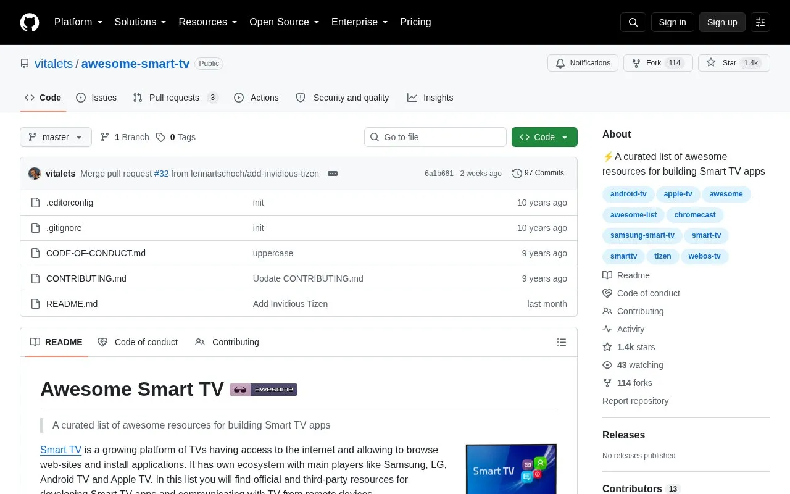The height and width of the screenshot is (494, 790).
Task: Click the three-dot commit message expander
Action: [333, 174]
